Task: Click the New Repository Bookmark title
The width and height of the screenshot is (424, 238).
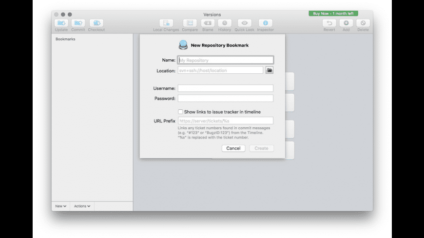Action: [x=220, y=45]
